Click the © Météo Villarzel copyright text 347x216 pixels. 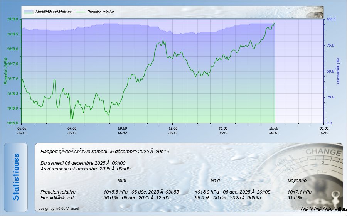click(x=323, y=209)
